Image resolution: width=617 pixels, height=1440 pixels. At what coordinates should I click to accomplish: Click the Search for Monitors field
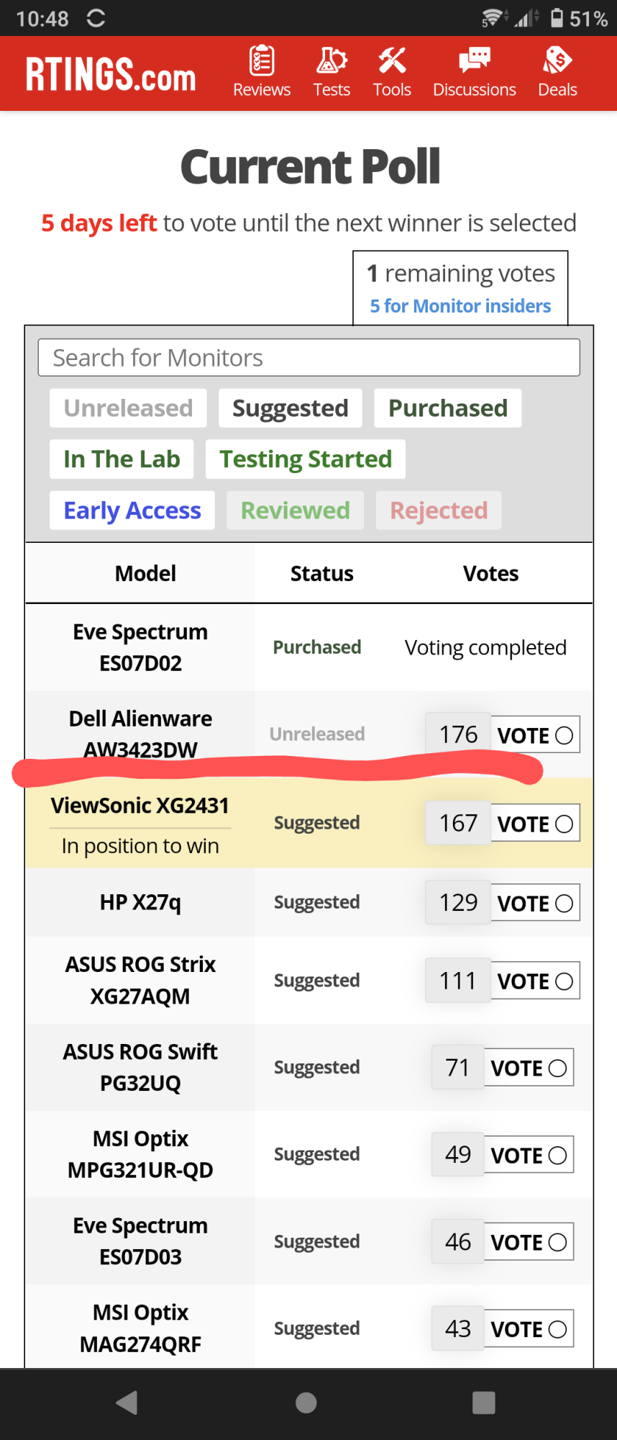[x=309, y=358]
